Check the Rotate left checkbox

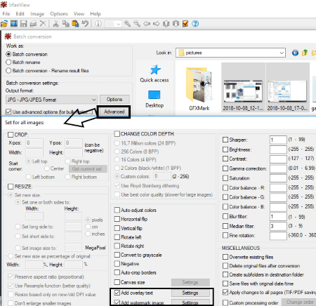[117, 237]
